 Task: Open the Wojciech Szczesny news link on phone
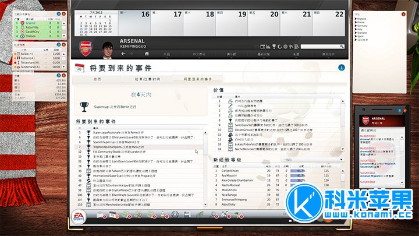378,165
